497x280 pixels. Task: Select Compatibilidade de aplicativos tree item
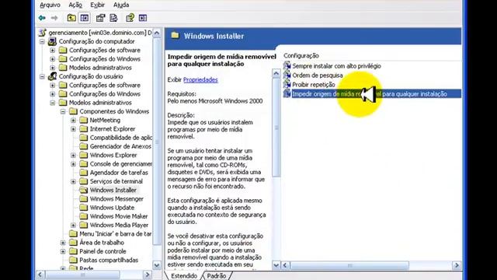coord(121,138)
